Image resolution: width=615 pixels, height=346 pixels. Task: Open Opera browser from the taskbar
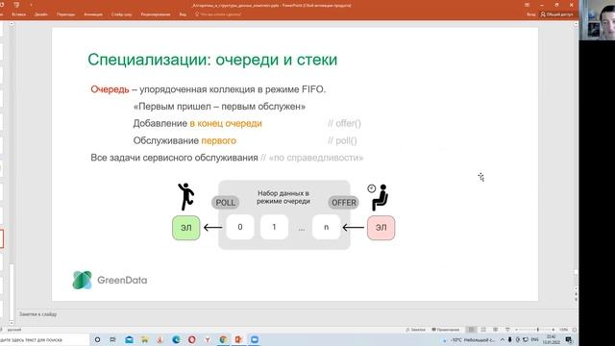tap(192, 339)
